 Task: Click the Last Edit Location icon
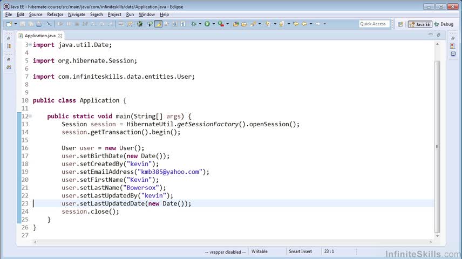[x=296, y=24]
